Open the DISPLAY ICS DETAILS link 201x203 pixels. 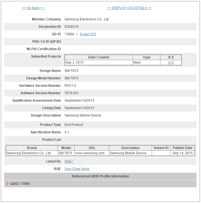[x=129, y=8]
